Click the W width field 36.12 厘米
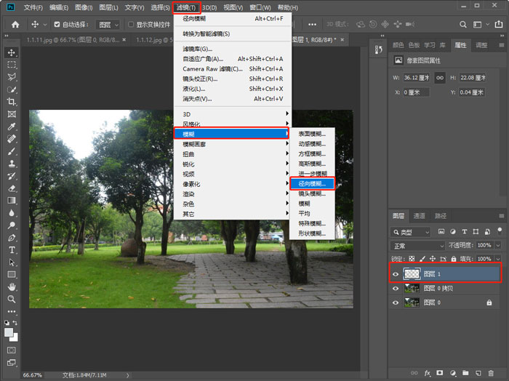Image resolution: width=509 pixels, height=381 pixels. (x=417, y=78)
